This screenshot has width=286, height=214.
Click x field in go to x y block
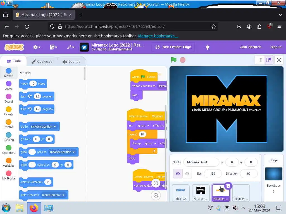pyautogui.click(x=36, y=139)
